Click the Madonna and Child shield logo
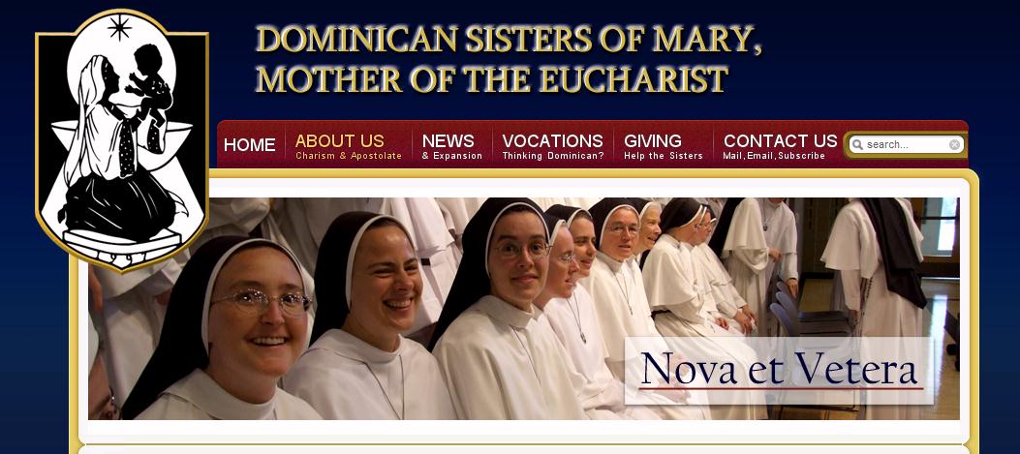This screenshot has width=1020, height=454. pos(122,140)
